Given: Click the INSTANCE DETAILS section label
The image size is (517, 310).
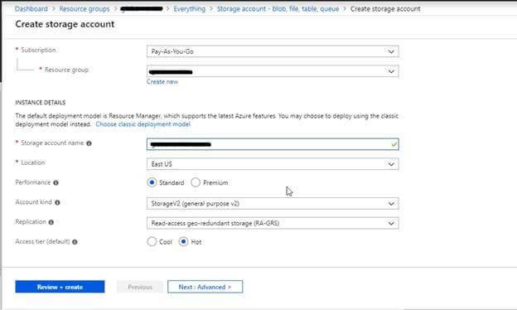Looking at the screenshot, I should tap(41, 103).
